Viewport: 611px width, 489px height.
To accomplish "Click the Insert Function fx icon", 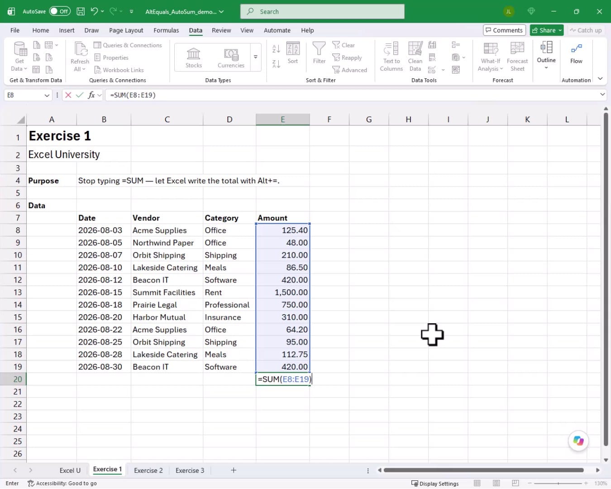I will pos(91,95).
